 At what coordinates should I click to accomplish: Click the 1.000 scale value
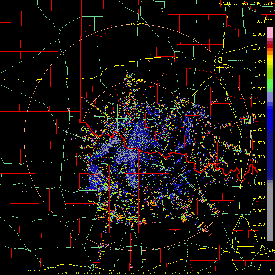tap(259, 34)
